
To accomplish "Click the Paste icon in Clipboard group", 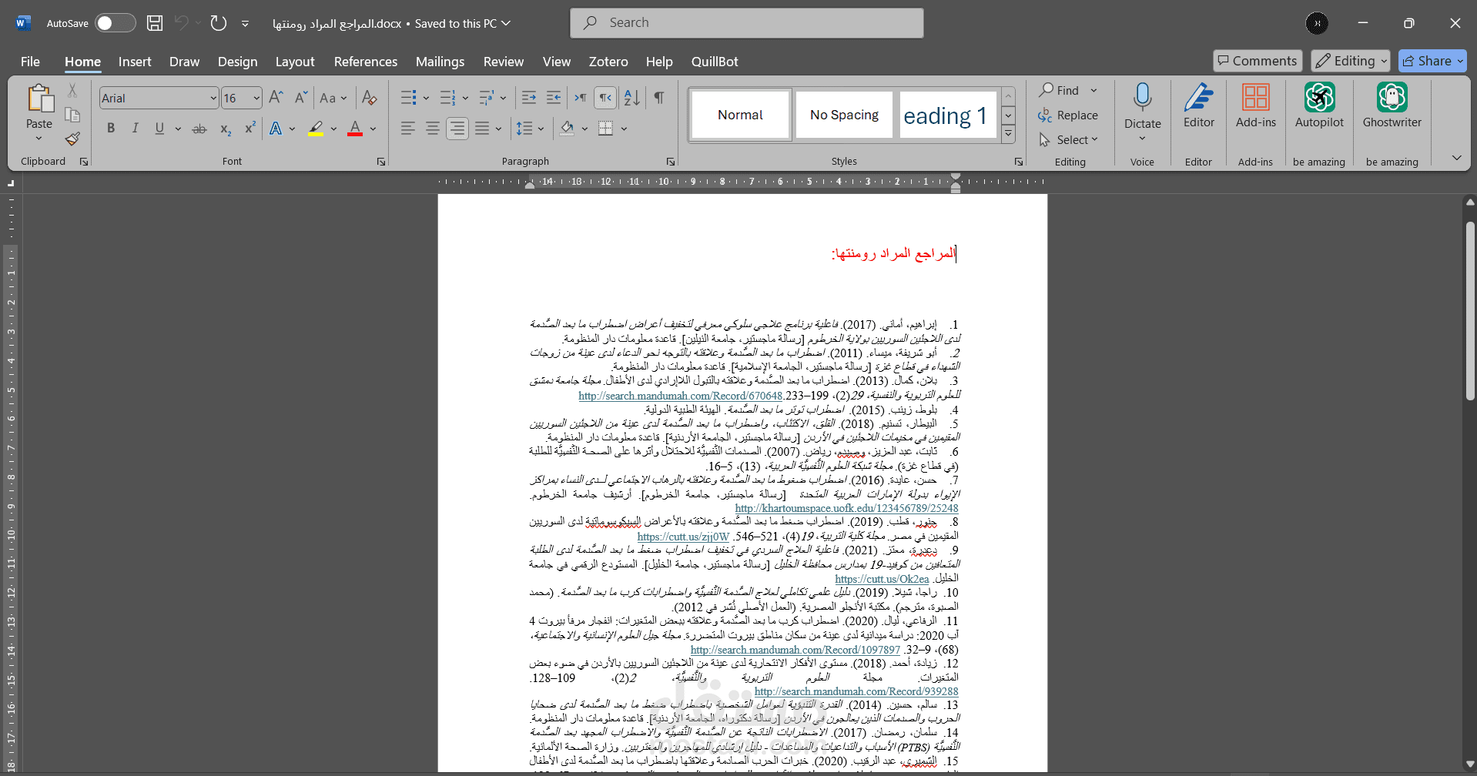I will 39,99.
